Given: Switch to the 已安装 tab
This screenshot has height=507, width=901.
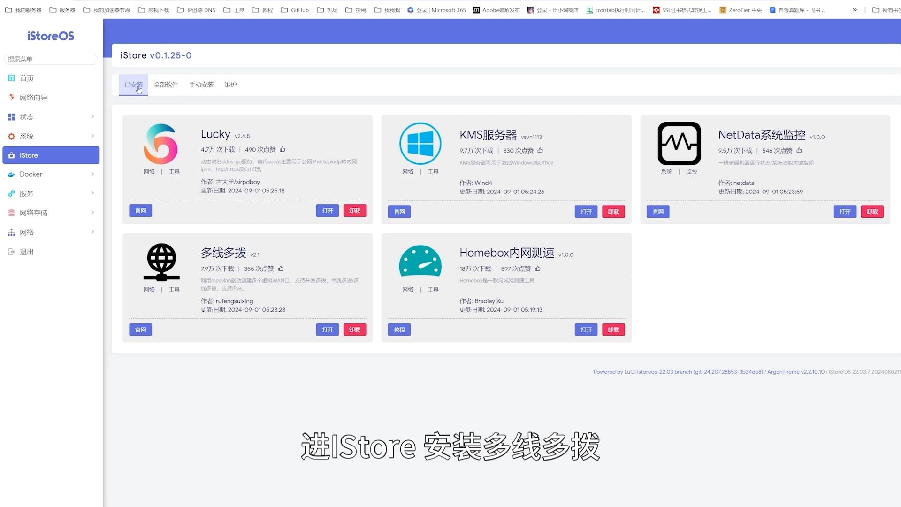Looking at the screenshot, I should [133, 84].
